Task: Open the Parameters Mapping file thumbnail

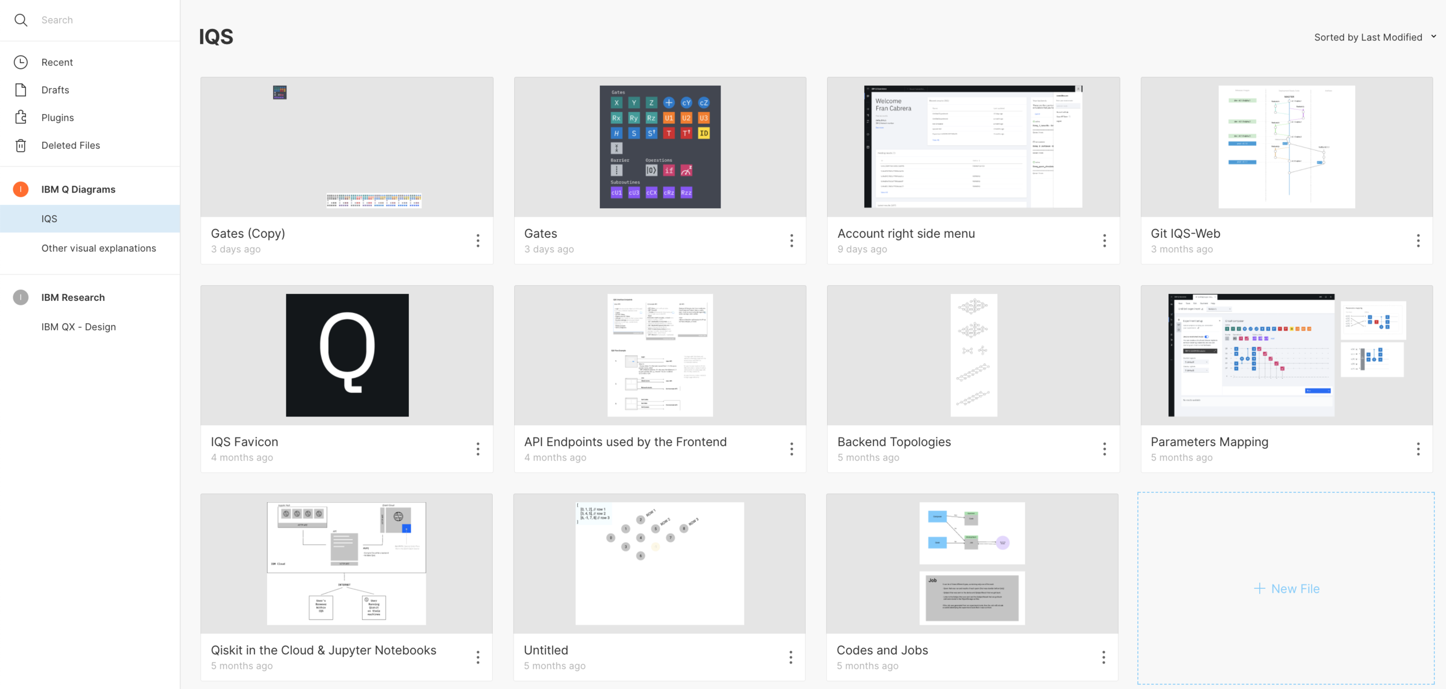Action: coord(1286,355)
